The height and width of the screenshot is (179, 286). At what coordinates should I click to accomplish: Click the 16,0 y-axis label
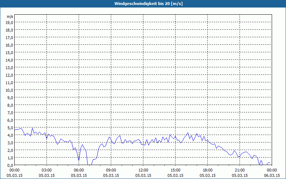coord(10,45)
